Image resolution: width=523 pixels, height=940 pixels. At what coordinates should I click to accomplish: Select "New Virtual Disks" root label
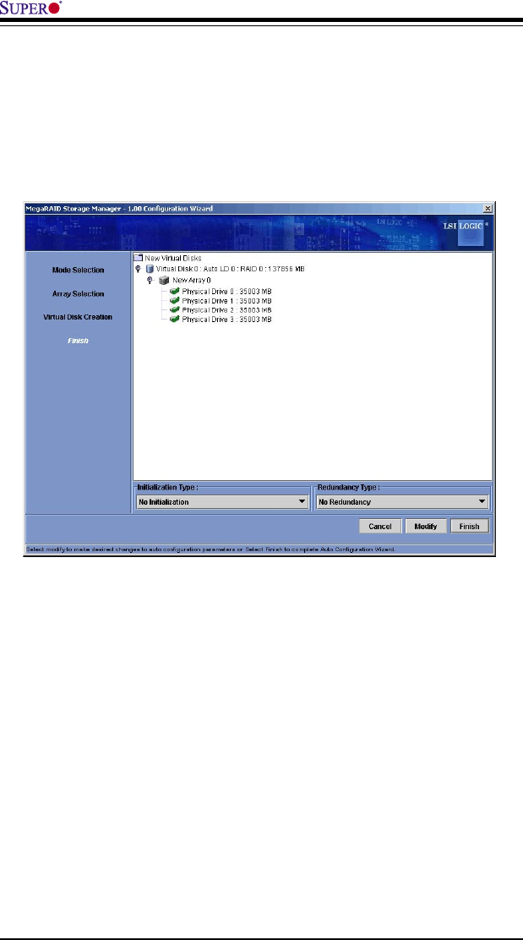coord(172,258)
